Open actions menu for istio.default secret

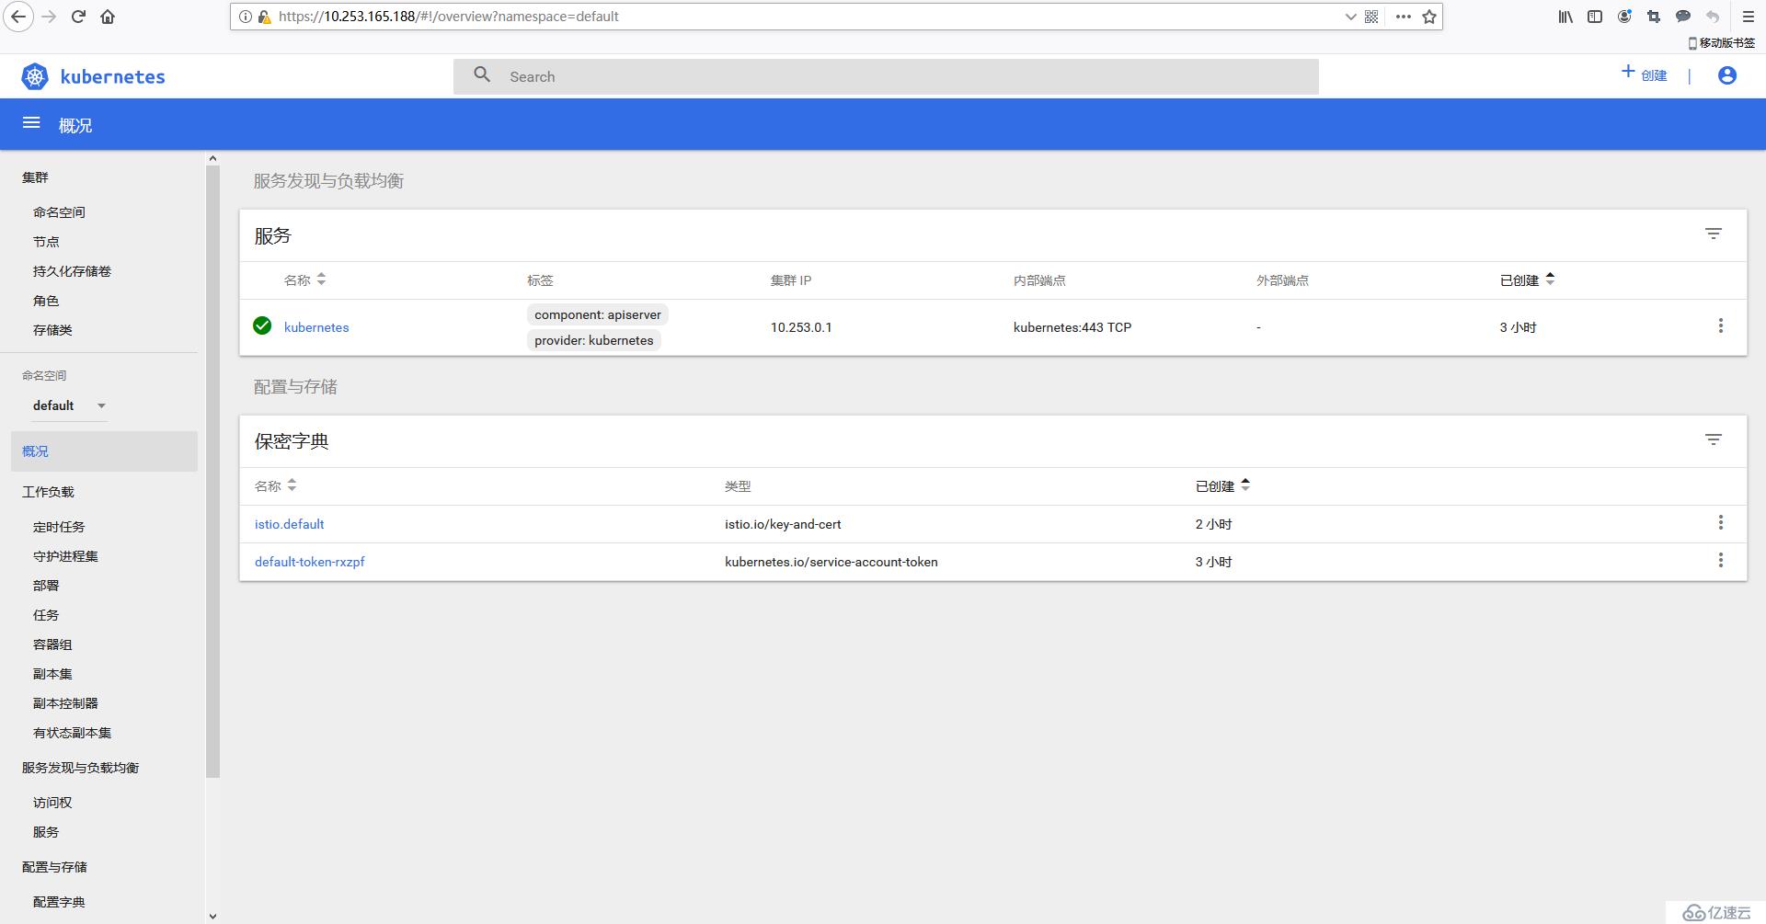pos(1721,523)
